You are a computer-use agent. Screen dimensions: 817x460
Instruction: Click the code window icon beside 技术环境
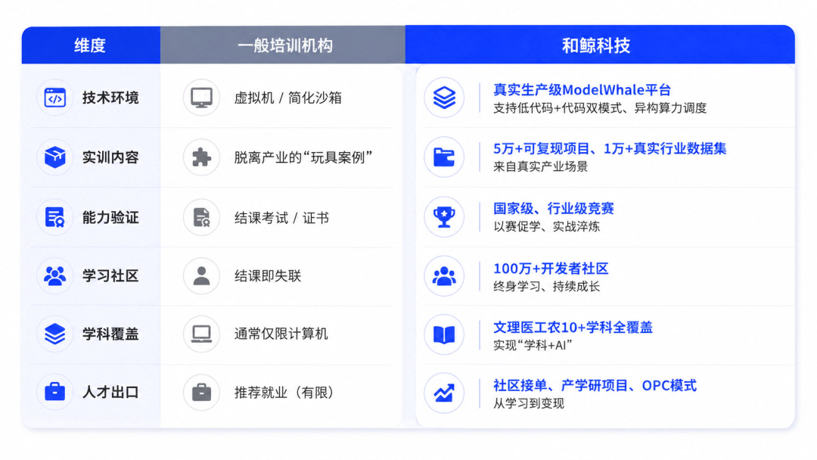tap(54, 98)
